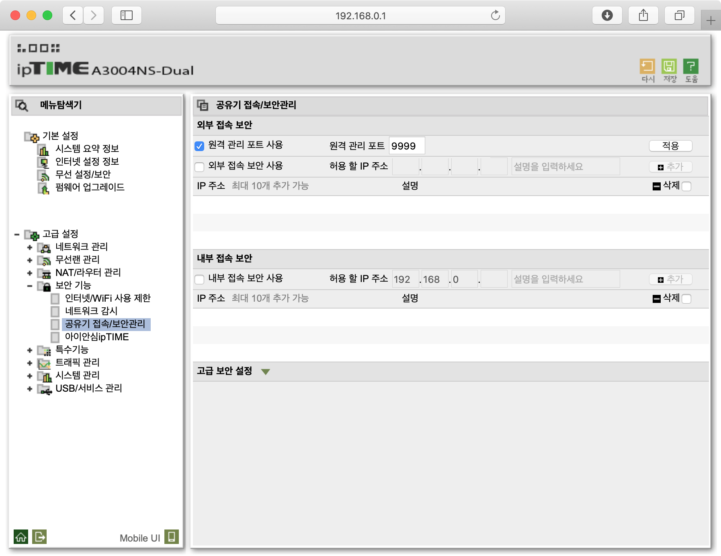This screenshot has width=721, height=556.
Task: Click the 펌웨어 업그레이드 icon
Action: (43, 188)
